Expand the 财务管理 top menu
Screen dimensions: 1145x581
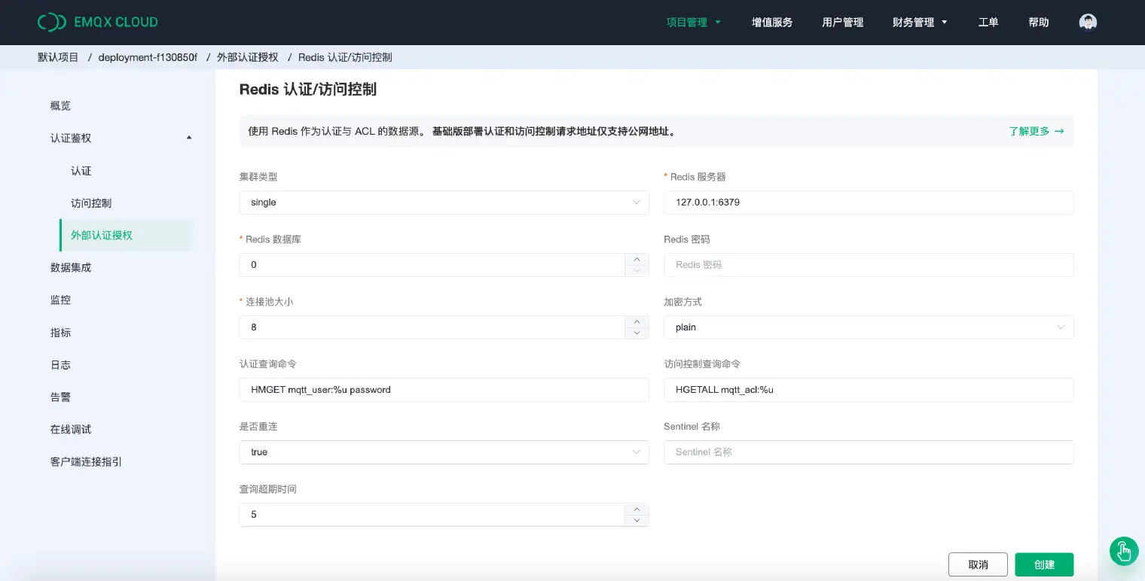tap(920, 23)
